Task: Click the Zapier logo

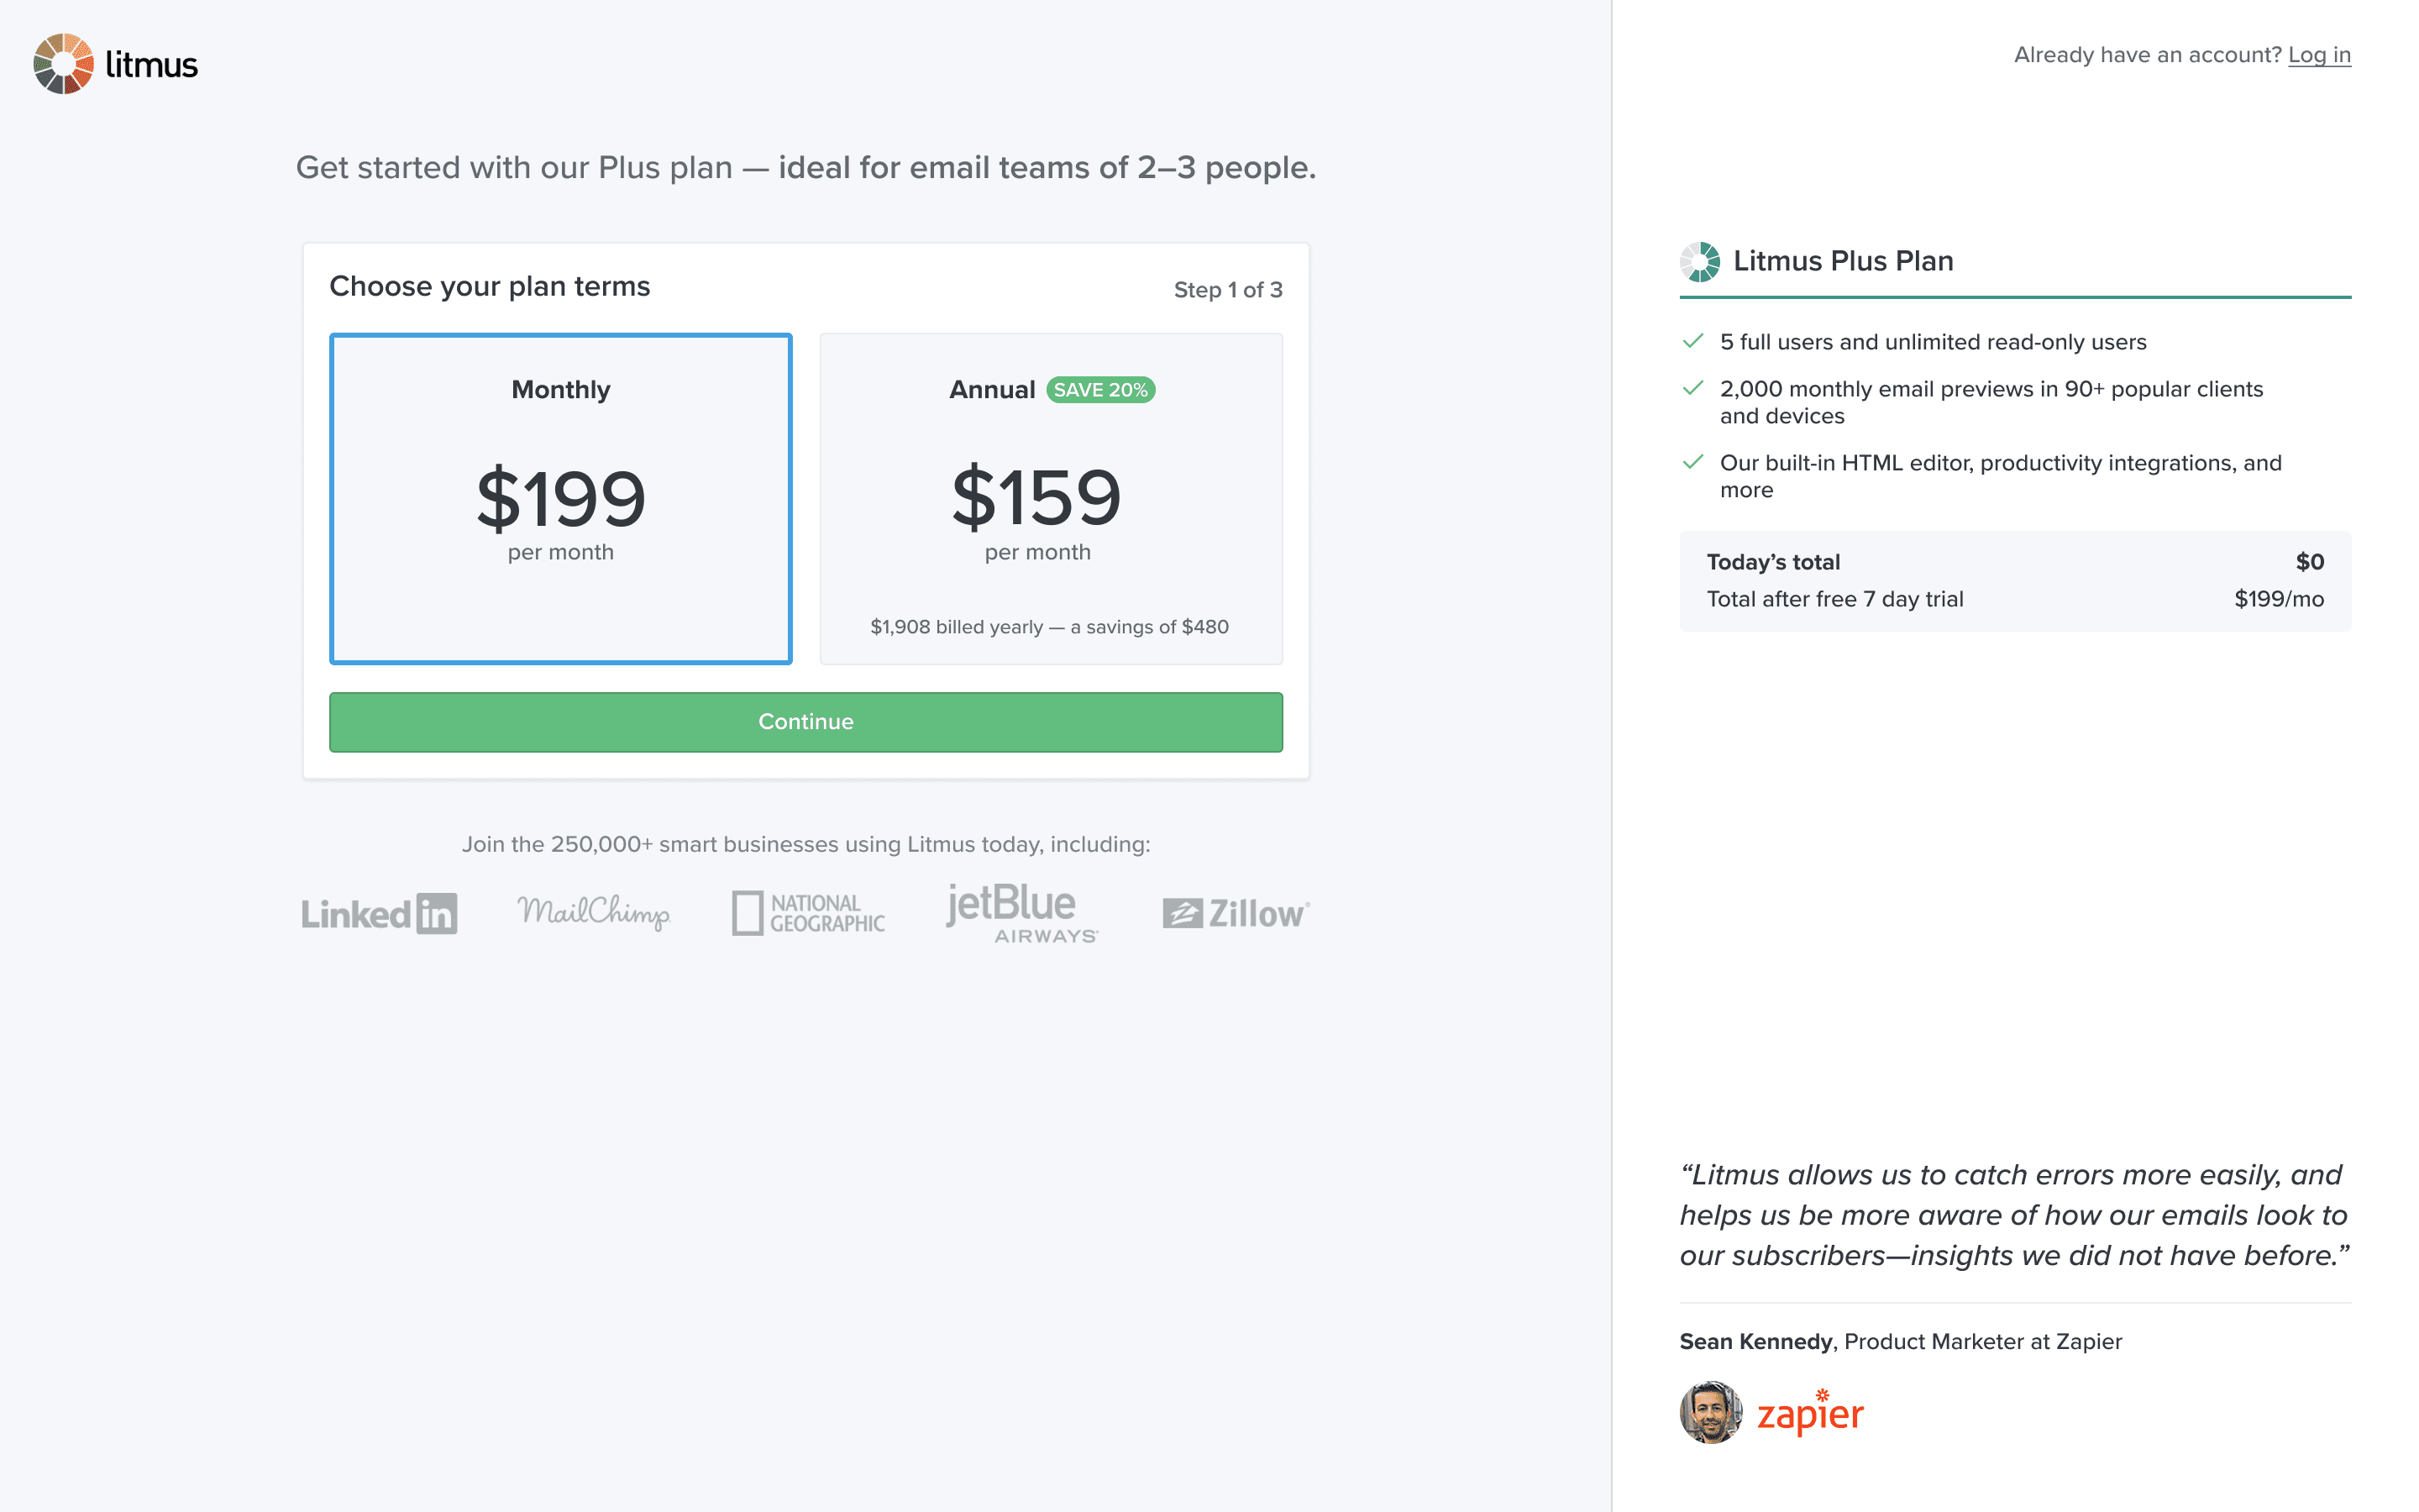Action: click(x=1810, y=1414)
